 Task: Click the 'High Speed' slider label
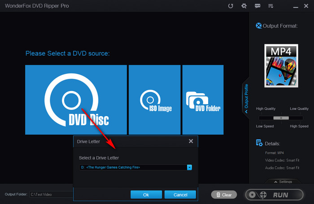[299, 126]
